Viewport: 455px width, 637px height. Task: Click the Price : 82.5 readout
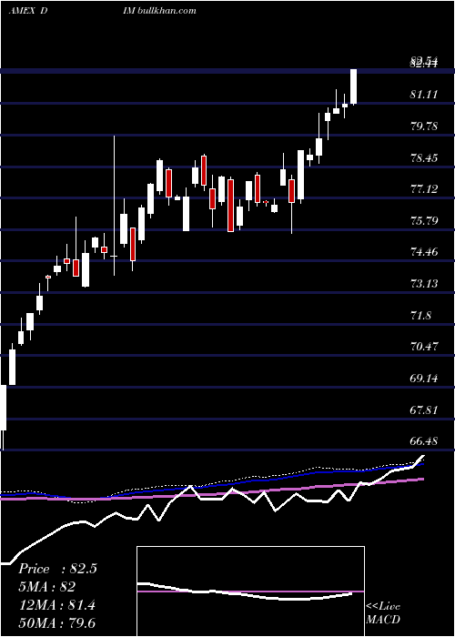57,569
